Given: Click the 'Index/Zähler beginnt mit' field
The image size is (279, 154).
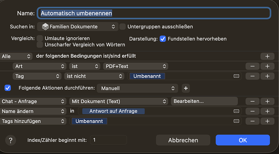Looking at the screenshot, I should tap(108, 140).
